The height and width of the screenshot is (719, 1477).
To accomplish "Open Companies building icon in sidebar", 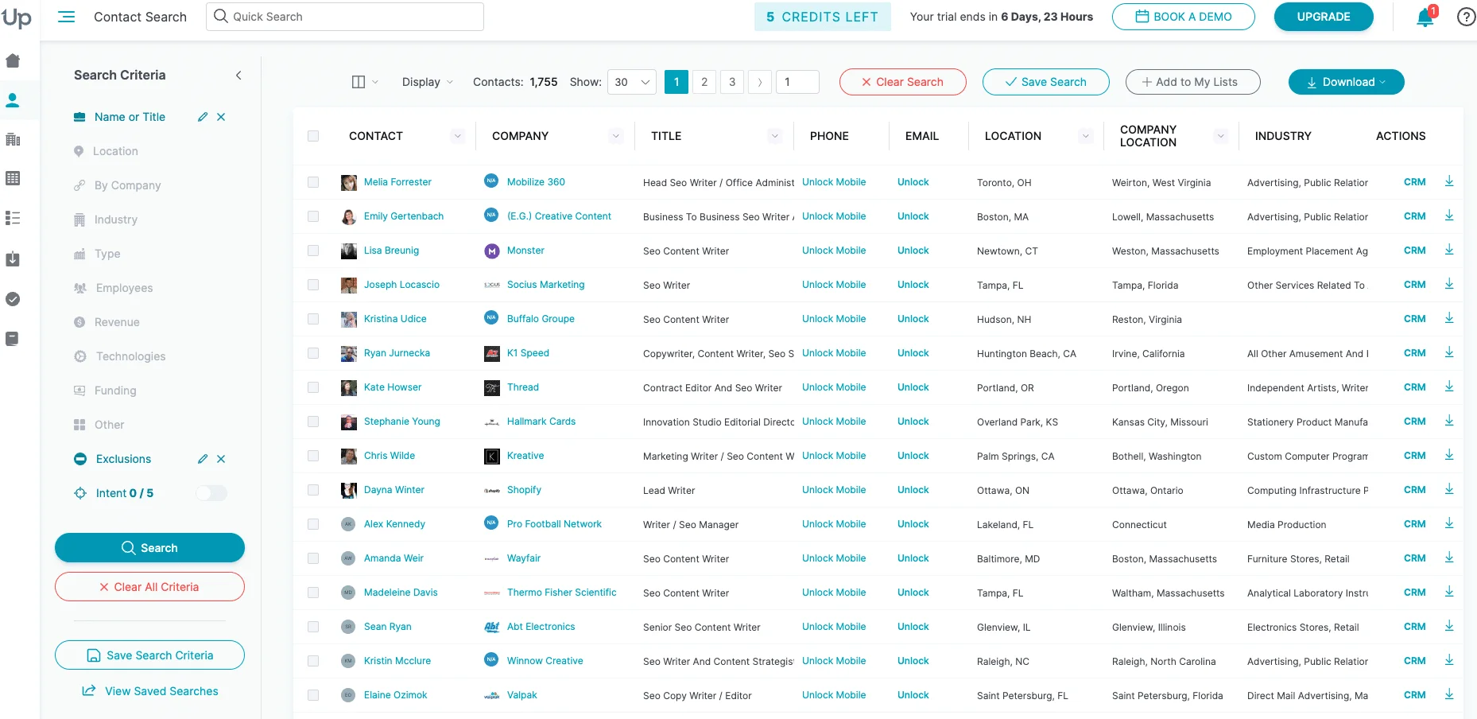I will pyautogui.click(x=13, y=139).
